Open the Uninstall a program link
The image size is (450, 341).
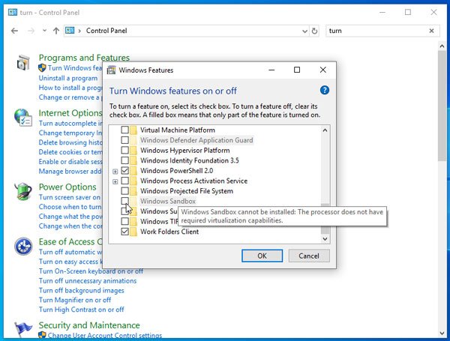pos(68,78)
